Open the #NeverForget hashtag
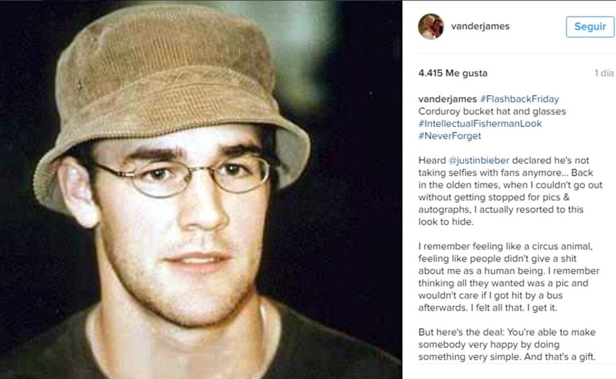Image resolution: width=616 pixels, height=379 pixels. coord(450,136)
